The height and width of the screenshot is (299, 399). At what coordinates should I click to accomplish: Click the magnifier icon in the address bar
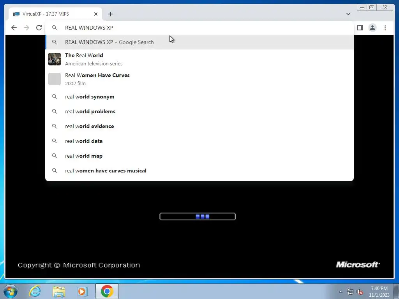click(55, 28)
